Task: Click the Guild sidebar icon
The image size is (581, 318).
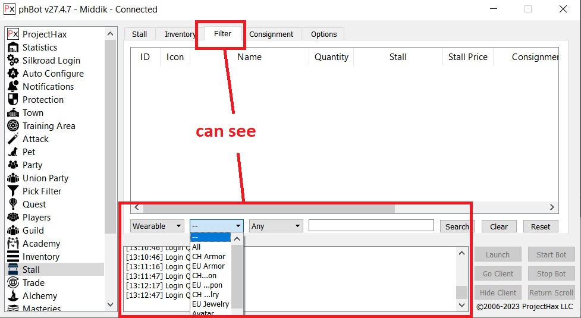Action: 13,231
